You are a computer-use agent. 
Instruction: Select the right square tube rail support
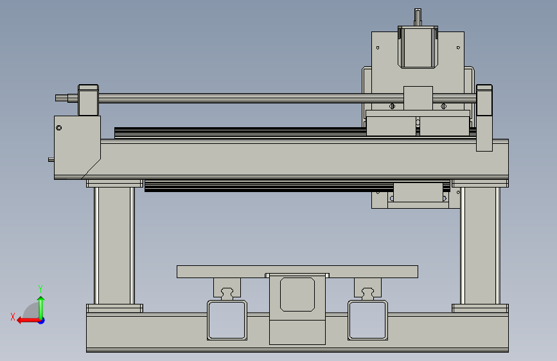pyautogui.click(x=367, y=320)
